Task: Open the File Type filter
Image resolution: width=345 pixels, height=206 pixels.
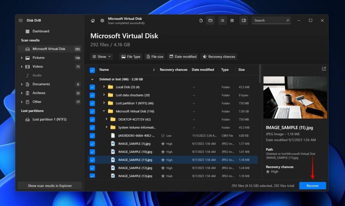Action: (x=130, y=56)
